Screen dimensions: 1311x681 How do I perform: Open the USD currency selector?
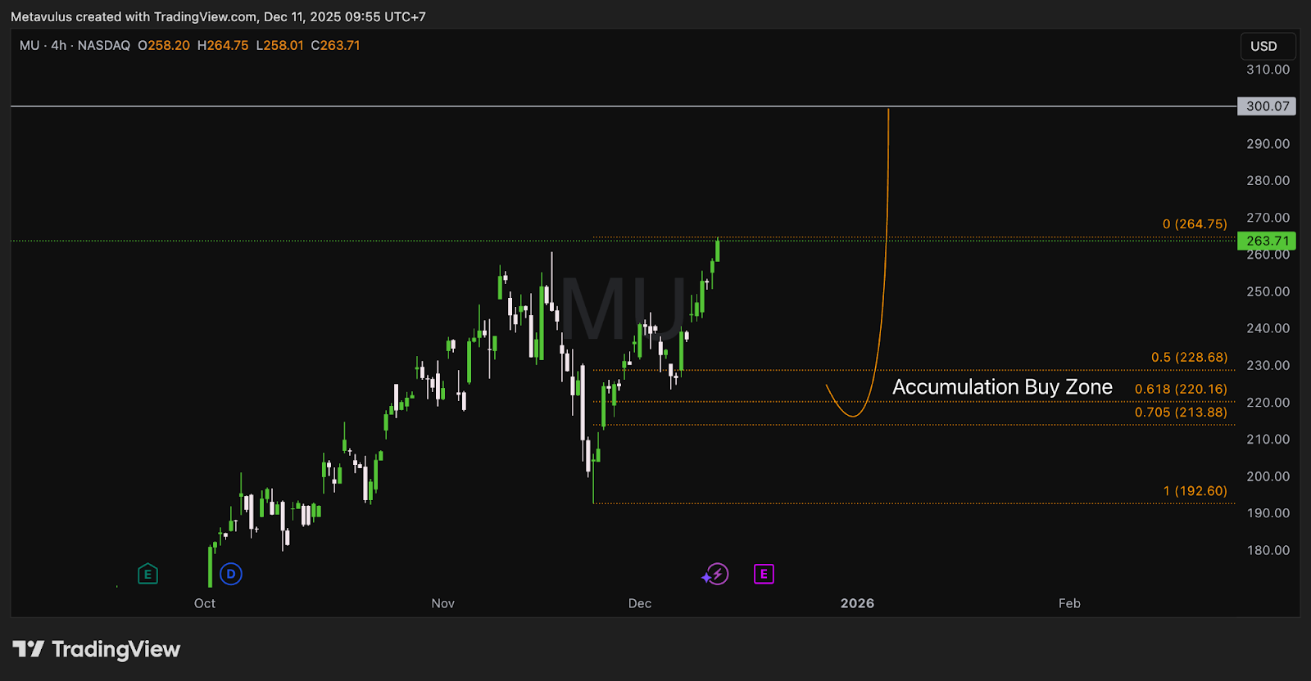1263,46
